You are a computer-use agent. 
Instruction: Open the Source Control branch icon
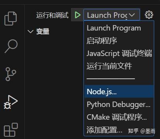click(x=11, y=74)
